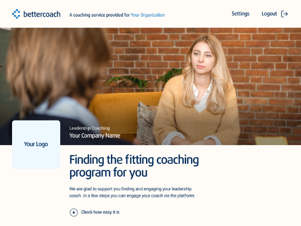Viewport: 301px width, 226px height.
Task: Click the bettercoach wordmark text
Action: click(42, 14)
